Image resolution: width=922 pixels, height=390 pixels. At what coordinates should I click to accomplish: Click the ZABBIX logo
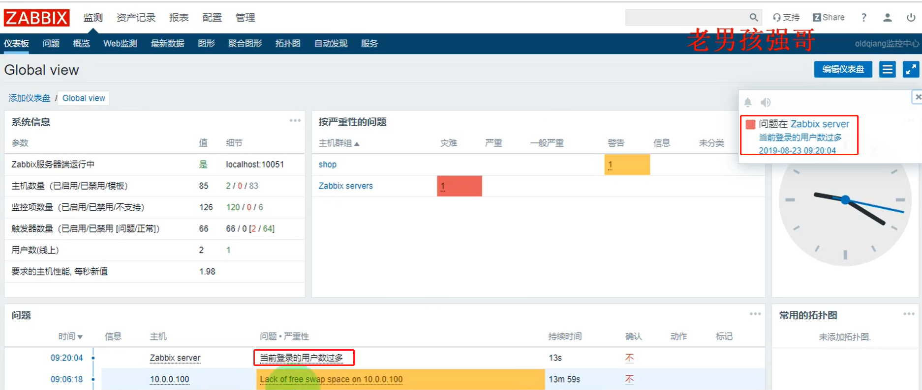click(36, 18)
